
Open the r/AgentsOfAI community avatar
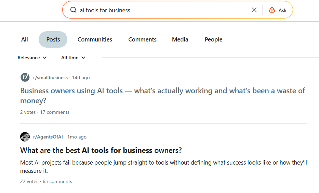click(x=25, y=137)
